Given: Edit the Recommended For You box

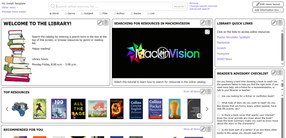Looking at the screenshot, I should 203,129.
